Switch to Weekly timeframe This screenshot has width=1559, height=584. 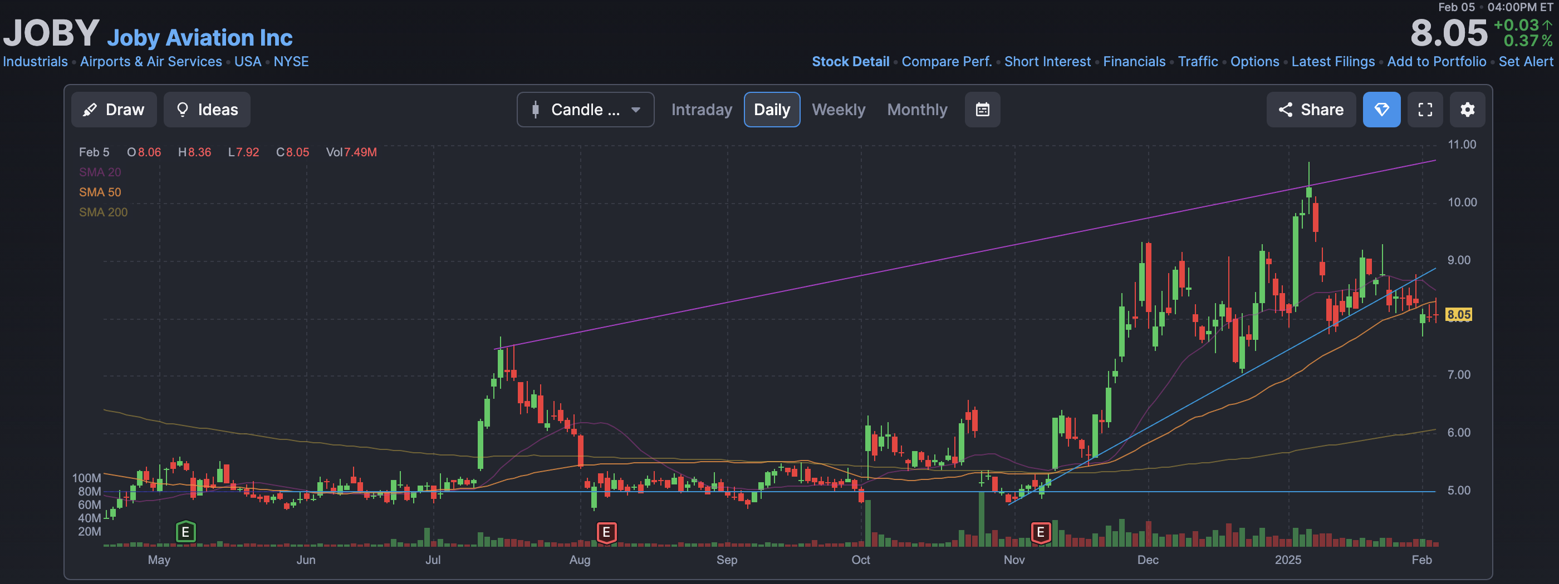(x=838, y=110)
